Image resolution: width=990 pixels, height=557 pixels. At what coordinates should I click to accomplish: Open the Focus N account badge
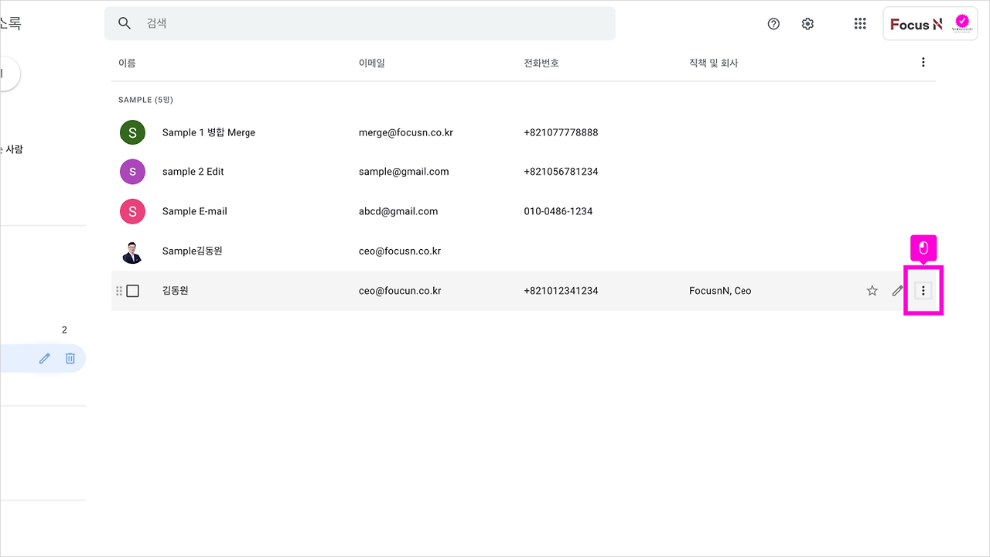tap(931, 24)
